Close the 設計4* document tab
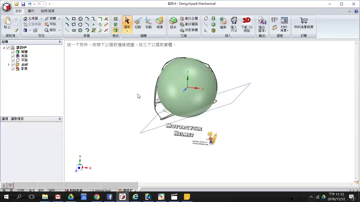 (x=135, y=191)
